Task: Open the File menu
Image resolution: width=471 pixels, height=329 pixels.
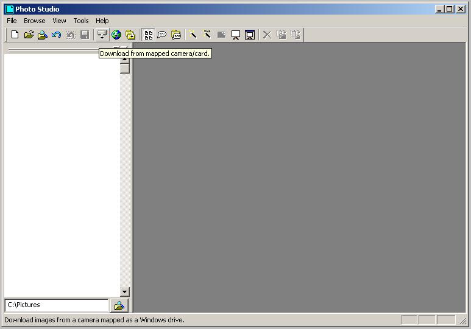Action: 12,21
